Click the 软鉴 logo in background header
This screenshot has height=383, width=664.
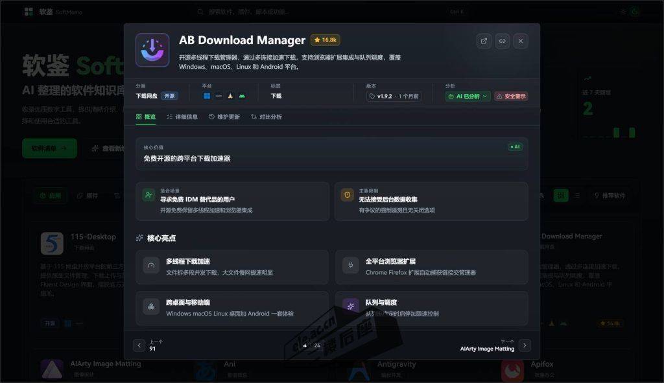coord(53,12)
